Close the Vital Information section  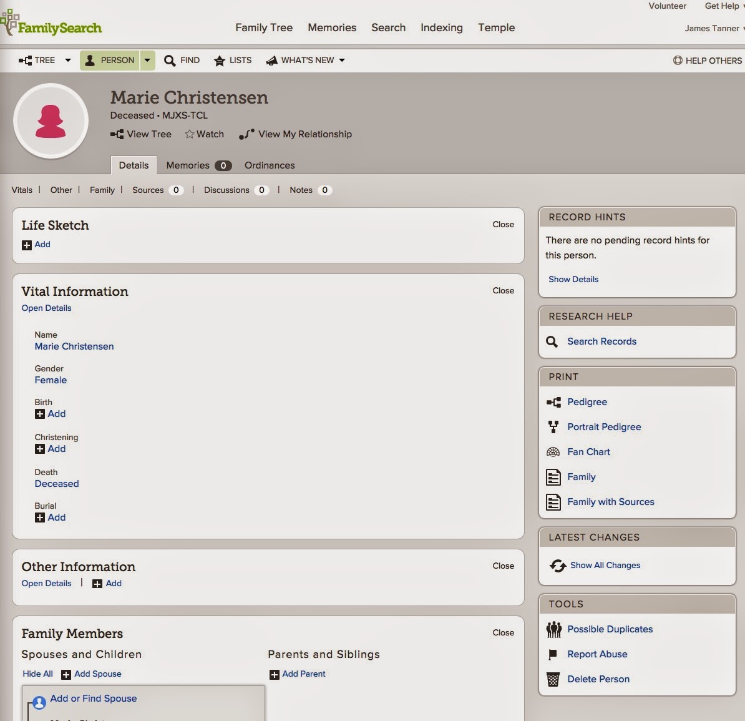click(503, 290)
